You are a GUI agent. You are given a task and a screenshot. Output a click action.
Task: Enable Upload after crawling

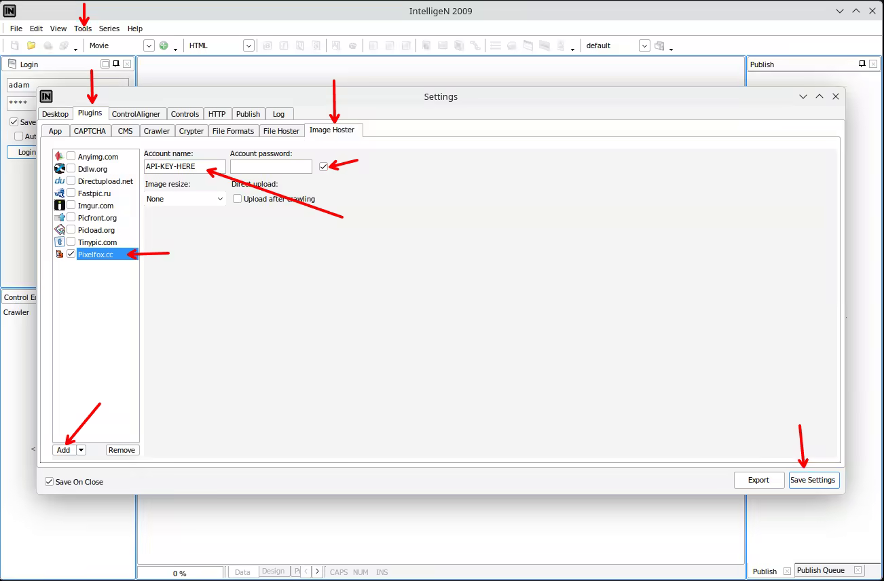(x=238, y=199)
